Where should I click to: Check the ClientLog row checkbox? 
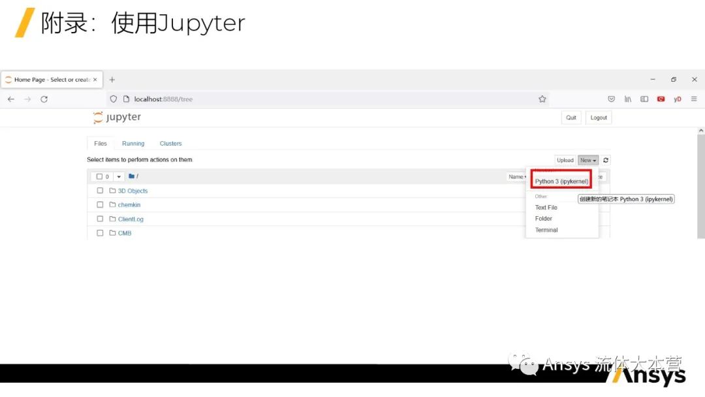pyautogui.click(x=100, y=219)
